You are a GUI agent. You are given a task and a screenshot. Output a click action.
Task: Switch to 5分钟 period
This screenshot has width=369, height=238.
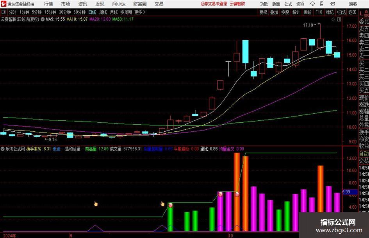click(36, 12)
